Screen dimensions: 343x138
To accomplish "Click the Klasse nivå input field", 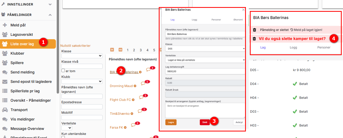I will pyautogui.click(x=82, y=66).
